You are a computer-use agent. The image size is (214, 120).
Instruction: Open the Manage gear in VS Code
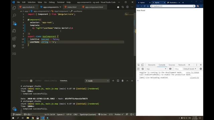14,109
